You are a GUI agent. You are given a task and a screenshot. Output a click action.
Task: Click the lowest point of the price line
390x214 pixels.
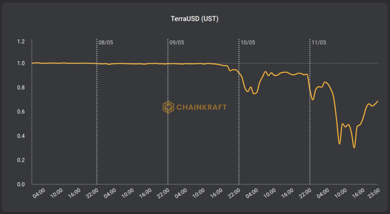pyautogui.click(x=354, y=147)
